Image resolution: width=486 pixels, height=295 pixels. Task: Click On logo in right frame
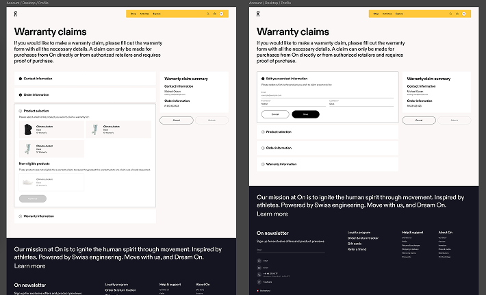tap(258, 14)
